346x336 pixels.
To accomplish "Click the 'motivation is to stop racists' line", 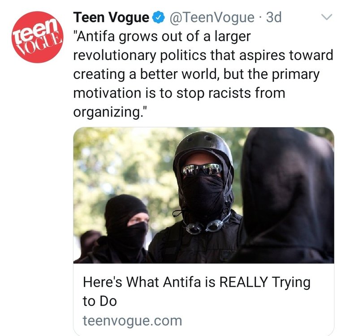I will (x=179, y=93).
